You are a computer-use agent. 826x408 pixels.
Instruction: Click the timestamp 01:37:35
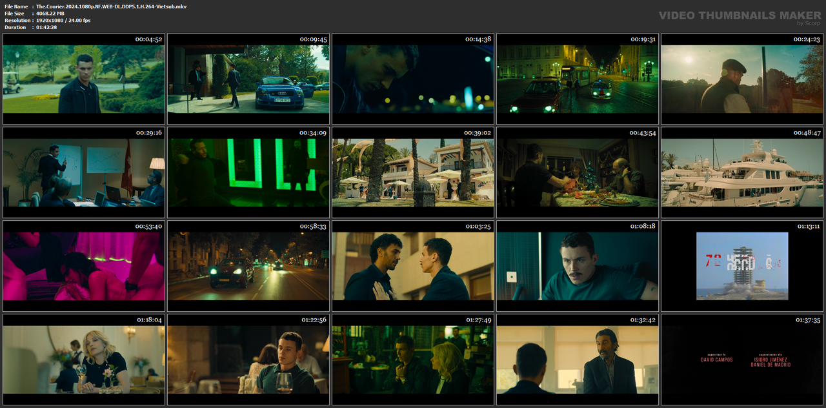point(808,320)
